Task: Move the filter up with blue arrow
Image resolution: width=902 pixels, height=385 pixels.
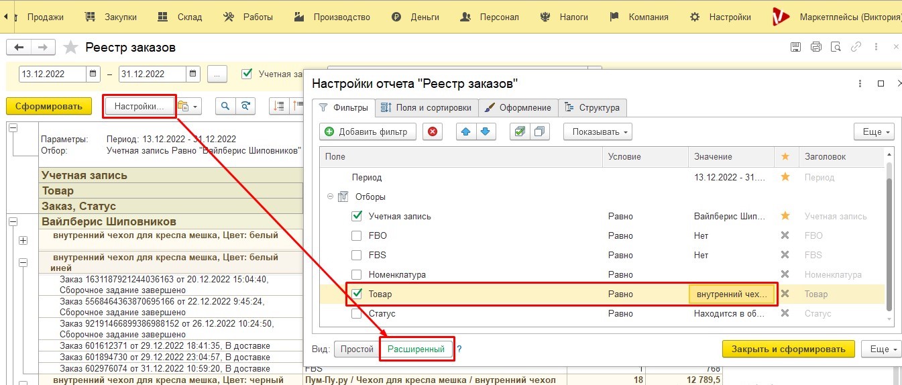Action: point(465,131)
